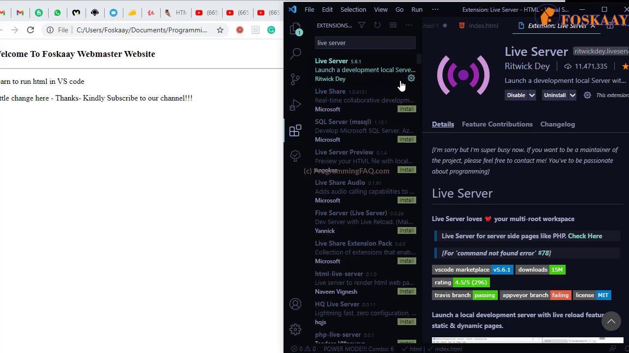Jump to the top with the arrow button
The width and height of the screenshot is (629, 353).
tap(611, 322)
